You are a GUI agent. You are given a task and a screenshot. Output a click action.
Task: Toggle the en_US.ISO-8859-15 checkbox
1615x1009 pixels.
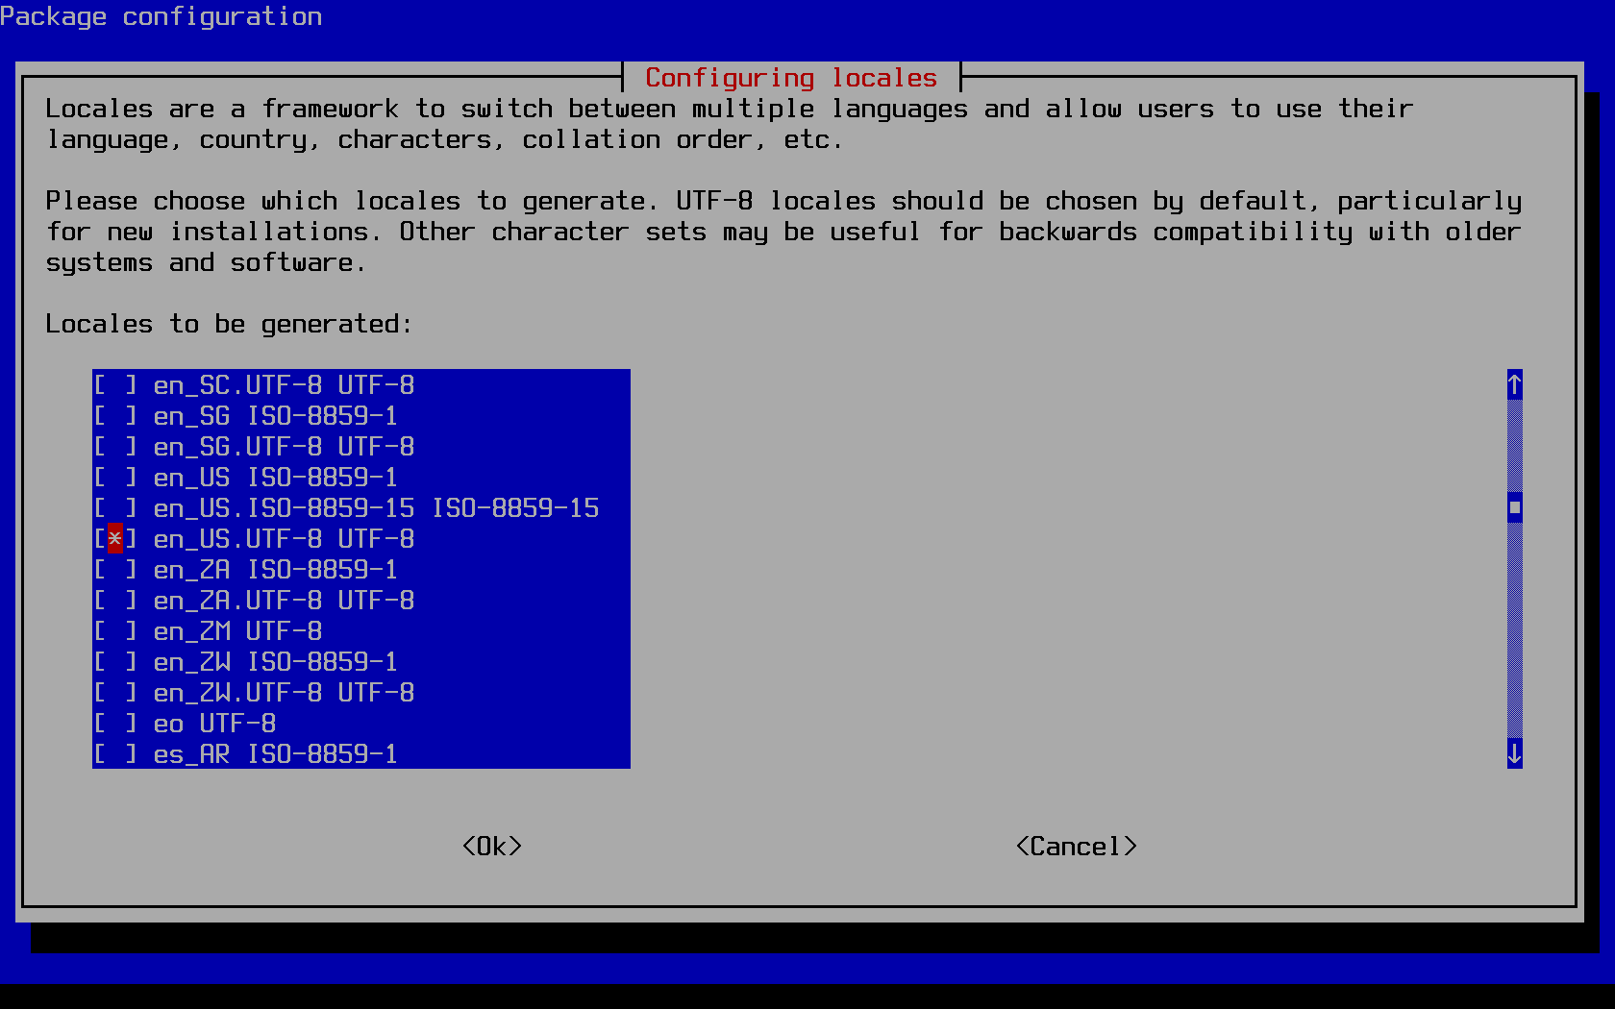115,507
